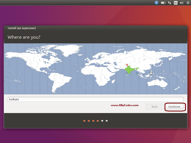Image resolution: width=191 pixels, height=143 pixels.
Task: Open the system settings gear menu
Action: 188,3
